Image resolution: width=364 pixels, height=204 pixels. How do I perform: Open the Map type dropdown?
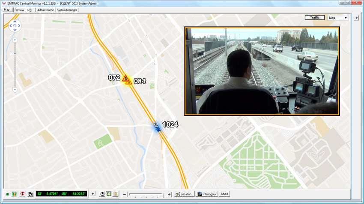(x=338, y=18)
